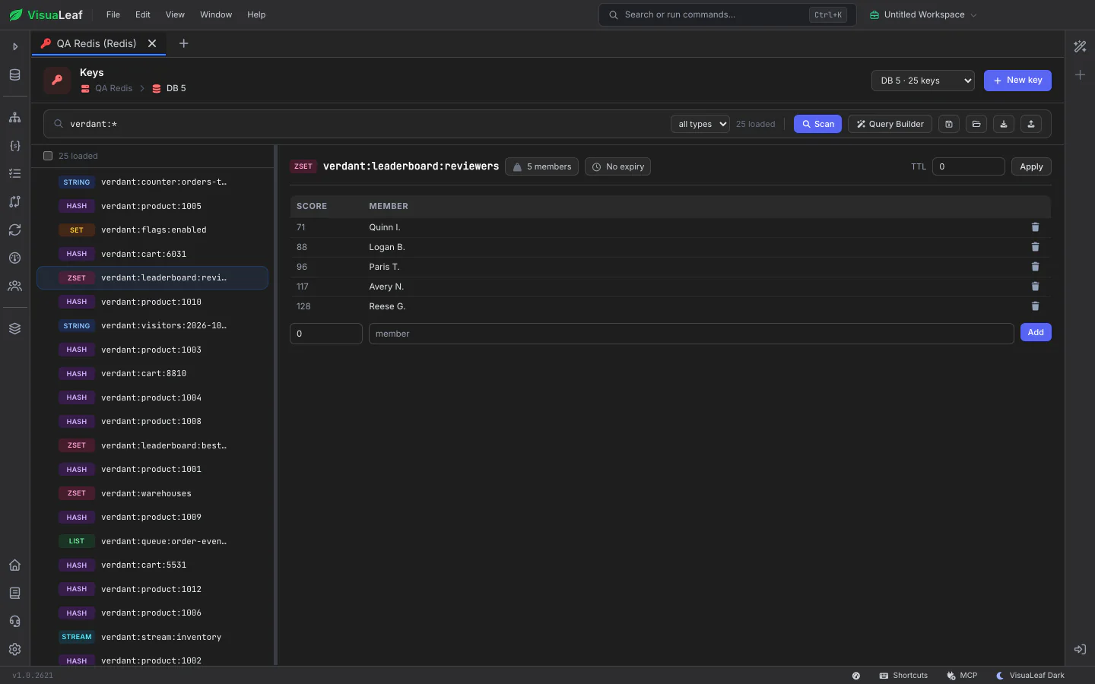
Task: Open the task checklist sidebar icon
Action: click(x=14, y=174)
